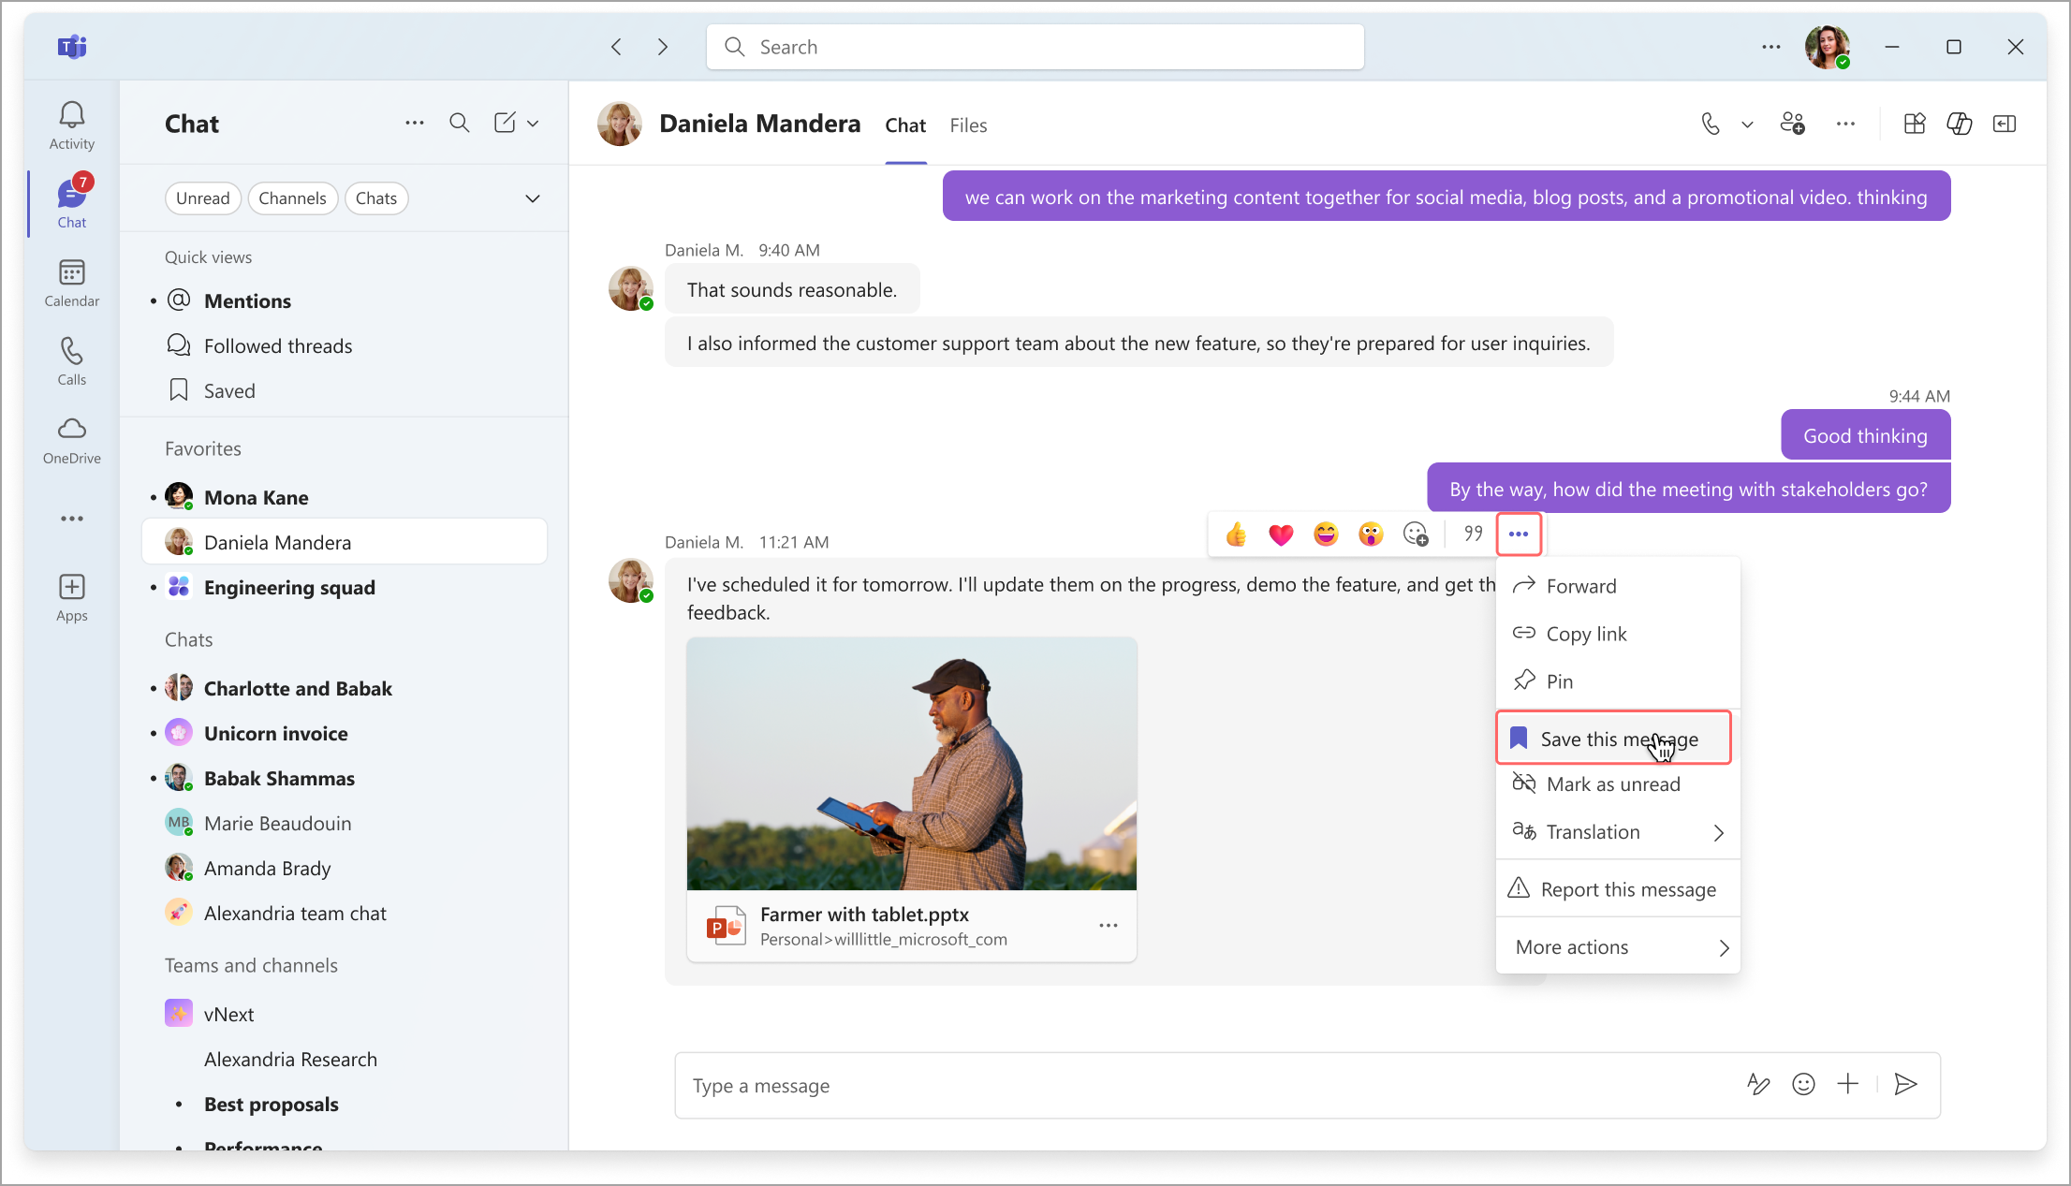Open the Copilot icon in chat header
2071x1186 pixels.
tap(1959, 124)
